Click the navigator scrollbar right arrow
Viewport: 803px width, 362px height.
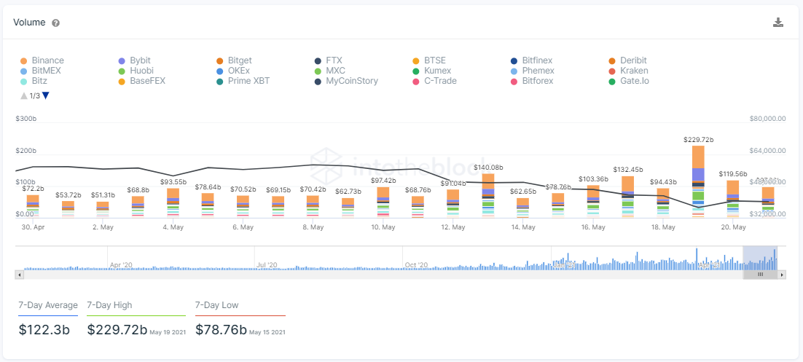782,275
